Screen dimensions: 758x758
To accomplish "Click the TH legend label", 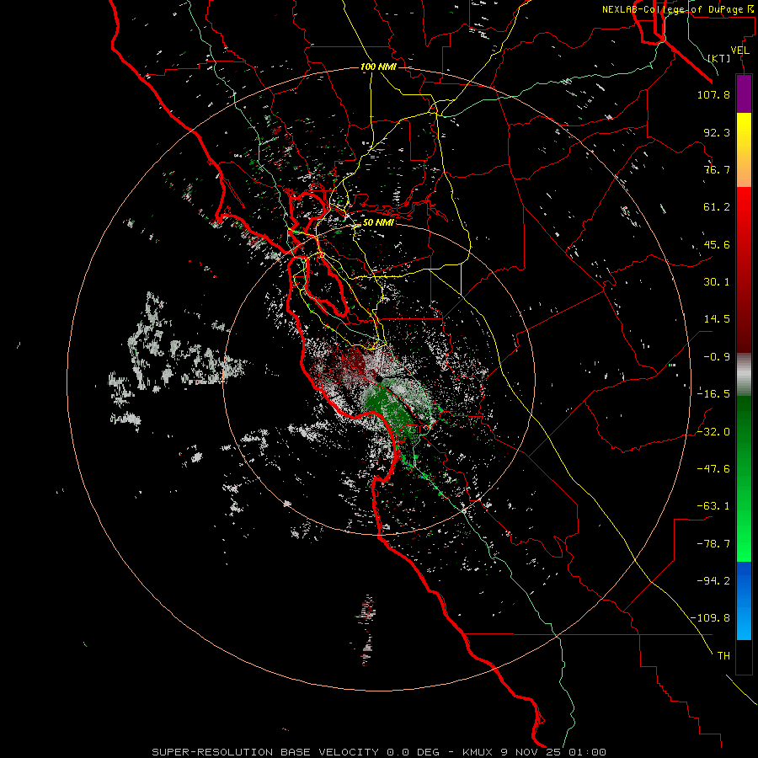I will (723, 656).
